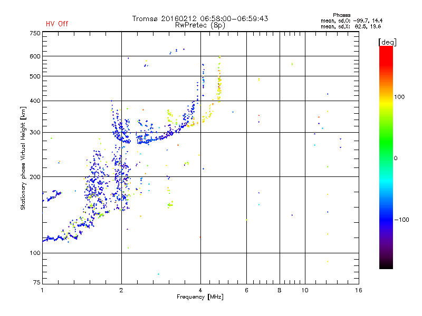
Task: Click the y-axis tick label '75'
Action: click(37, 282)
